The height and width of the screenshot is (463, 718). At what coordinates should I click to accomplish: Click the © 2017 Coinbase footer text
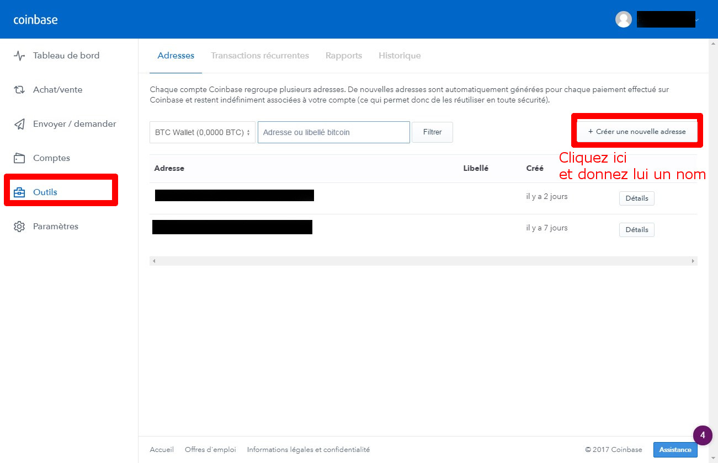[x=614, y=450]
